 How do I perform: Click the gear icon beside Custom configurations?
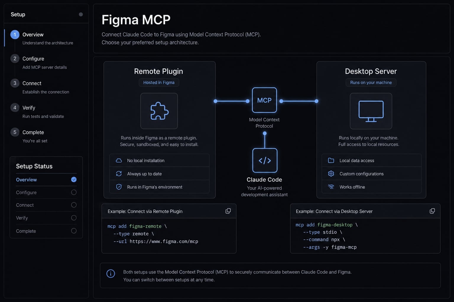(x=331, y=174)
